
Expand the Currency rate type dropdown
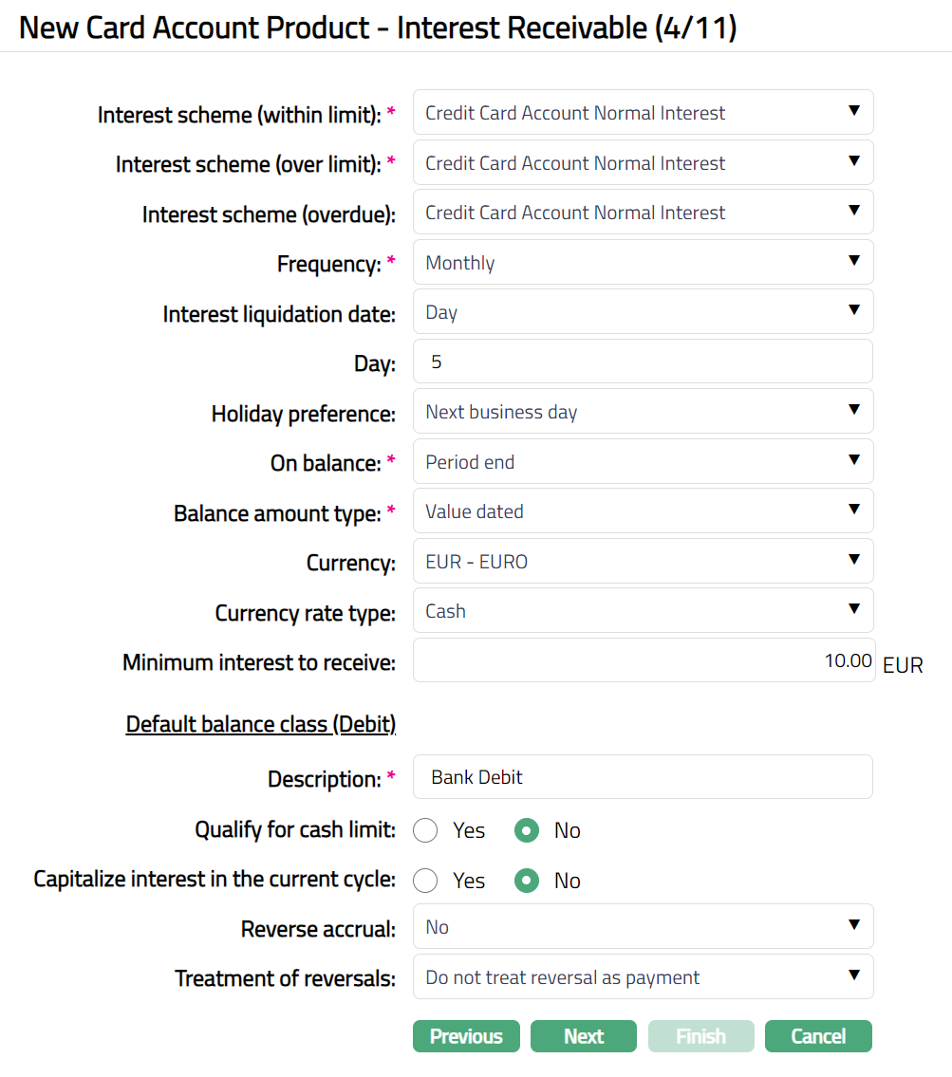643,611
